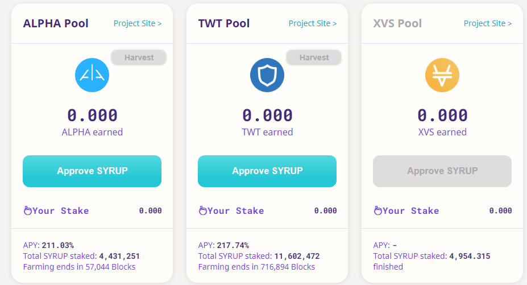Screen dimensions: 527x285
Task: Click ALPHA farming ends block countdown
Action: tap(79, 266)
